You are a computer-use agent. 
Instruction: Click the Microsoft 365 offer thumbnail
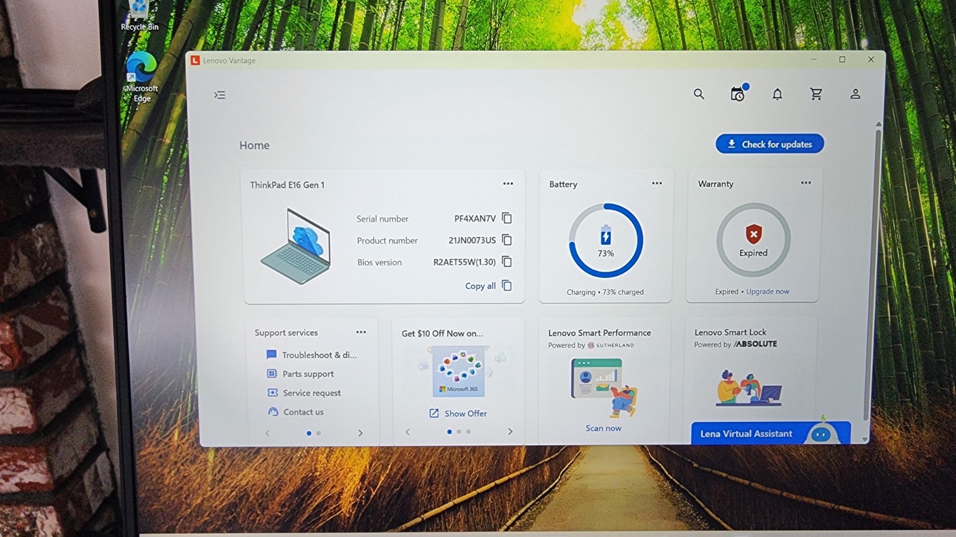click(459, 372)
